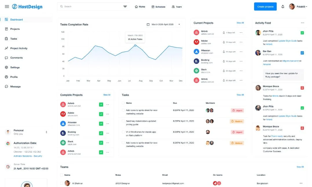Select the Al Shahnar team row checkbox

[x=61, y=183]
